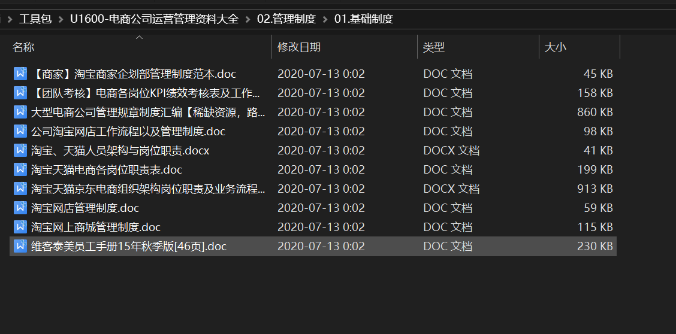676x334 pixels.
Task: Click modified date in 维客泰美员工手册 row
Action: [321, 246]
